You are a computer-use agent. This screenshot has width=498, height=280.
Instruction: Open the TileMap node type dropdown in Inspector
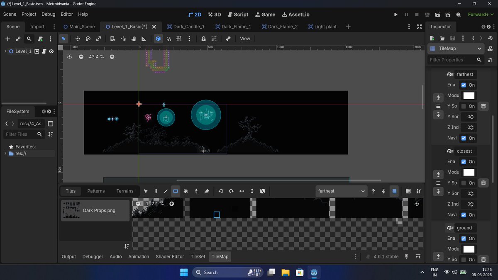coord(455,49)
